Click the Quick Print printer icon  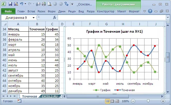tap(44, 4)
